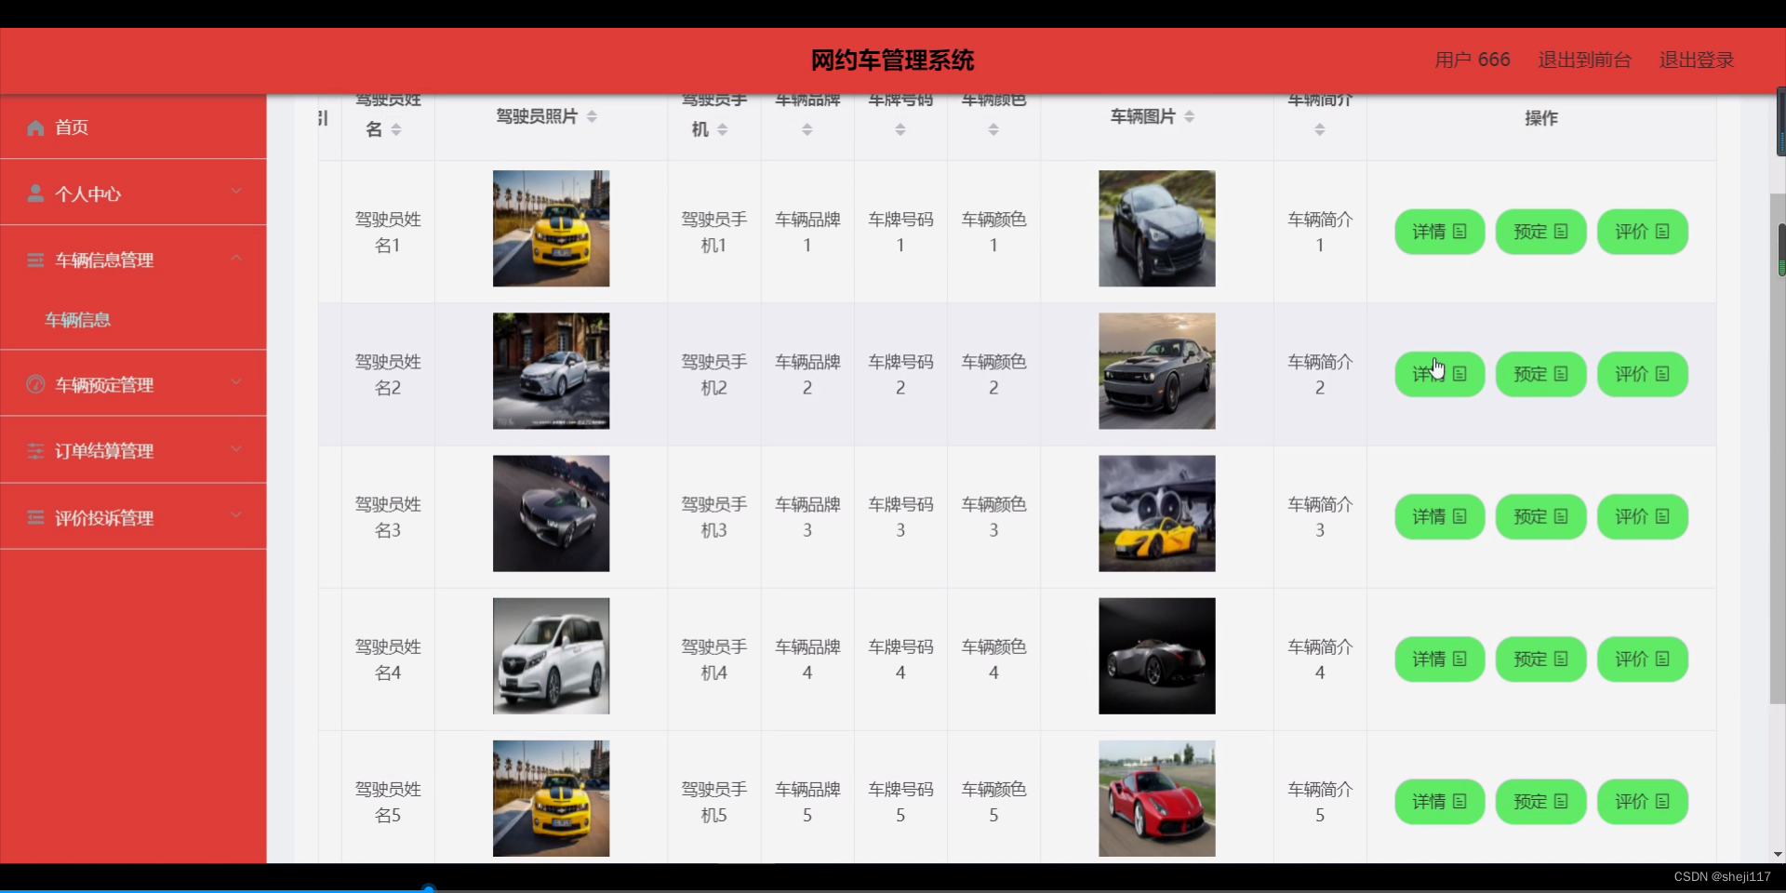
Task: Sort by 车牌号码 column arrows
Action: [900, 130]
